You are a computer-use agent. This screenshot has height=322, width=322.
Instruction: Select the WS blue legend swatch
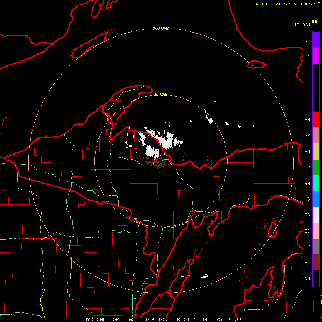[316, 199]
